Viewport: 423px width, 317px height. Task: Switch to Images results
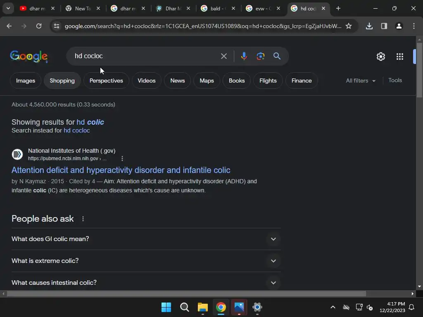26,80
